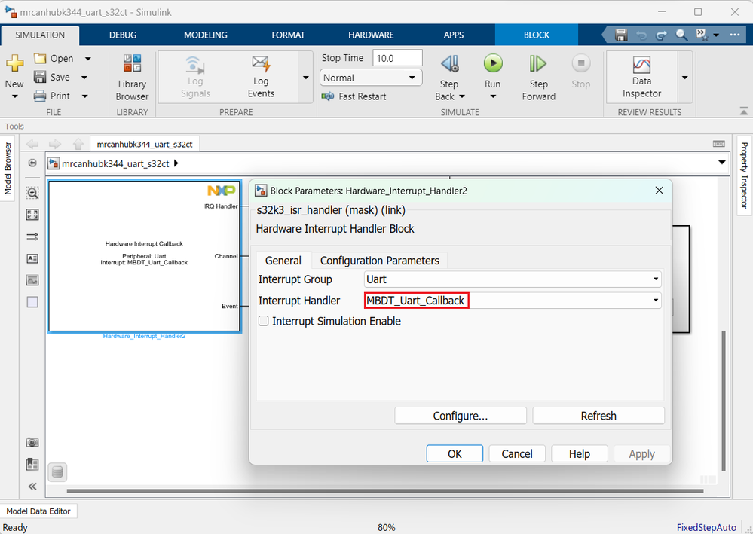Click the green Run button

tap(493, 63)
